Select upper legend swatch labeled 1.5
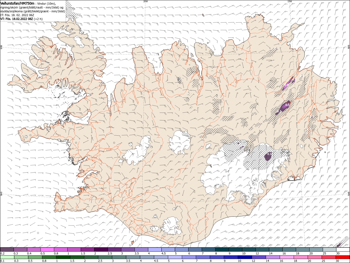 pos(87,249)
